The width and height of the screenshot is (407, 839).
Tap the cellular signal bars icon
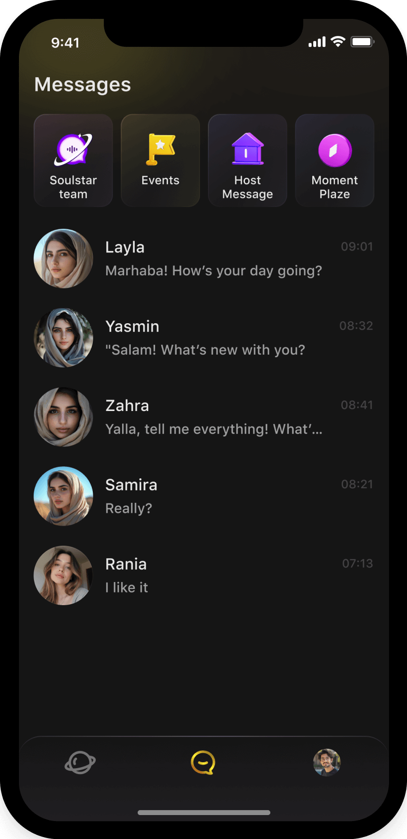click(x=317, y=42)
